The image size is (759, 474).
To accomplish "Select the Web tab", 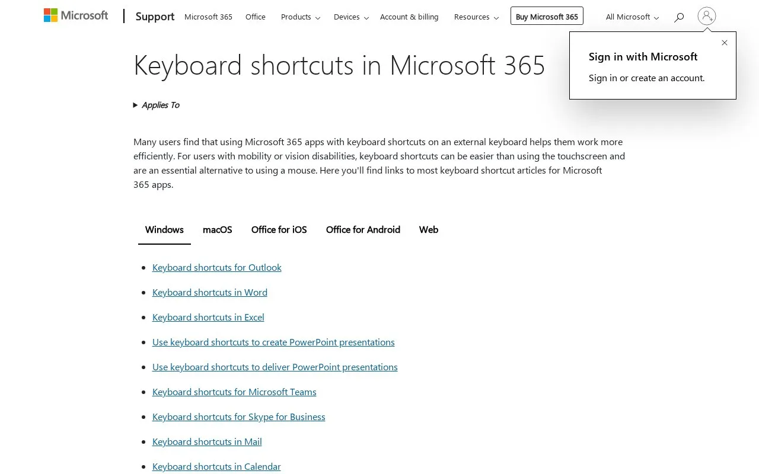I will (429, 230).
